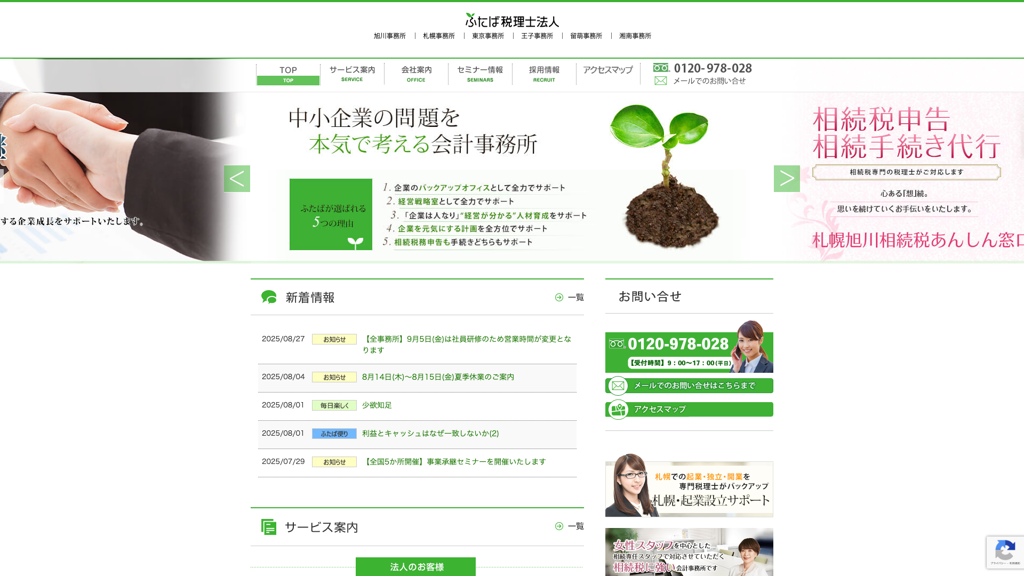Click the green arrow beside サービス案内 一覧
This screenshot has width=1024, height=576.
[559, 526]
